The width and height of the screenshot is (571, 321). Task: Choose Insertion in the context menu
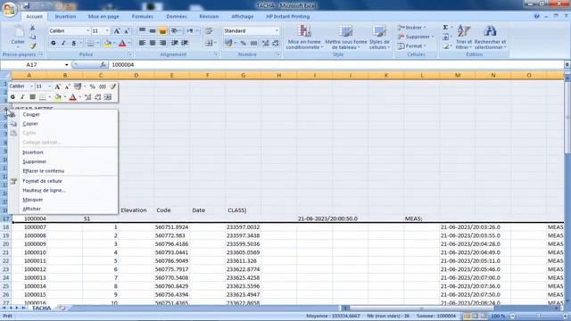click(x=33, y=152)
